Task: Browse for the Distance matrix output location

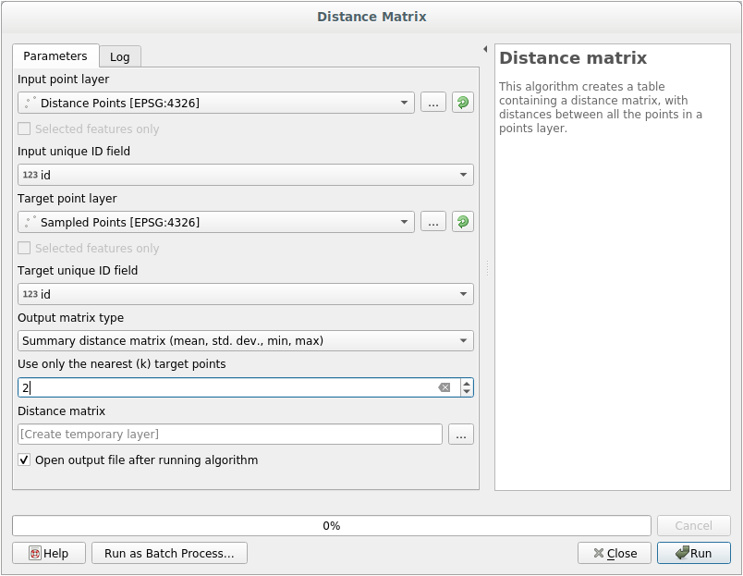Action: click(460, 434)
